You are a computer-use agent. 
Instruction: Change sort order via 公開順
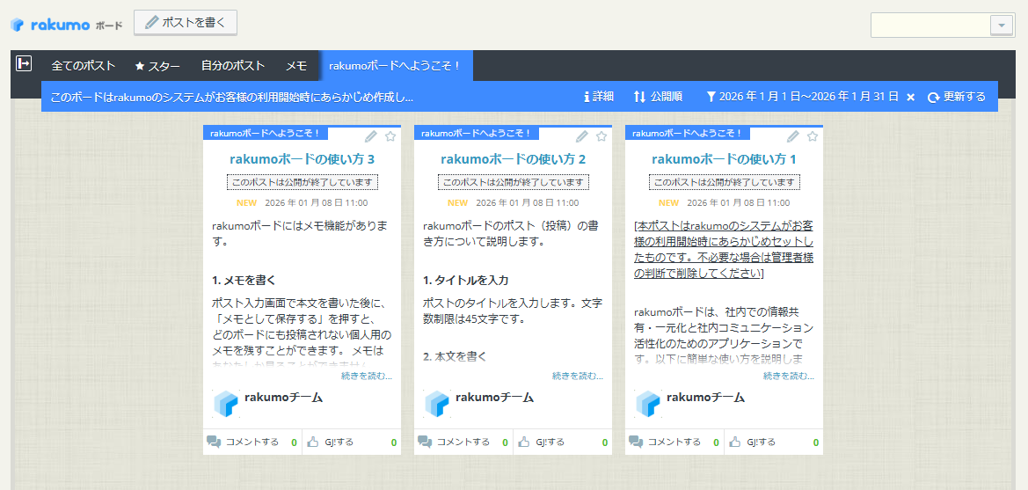[x=659, y=97]
